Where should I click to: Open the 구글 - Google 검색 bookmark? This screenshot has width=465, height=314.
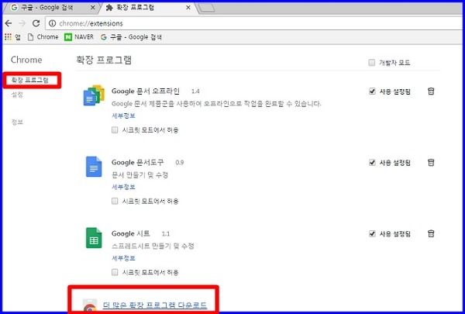point(131,37)
